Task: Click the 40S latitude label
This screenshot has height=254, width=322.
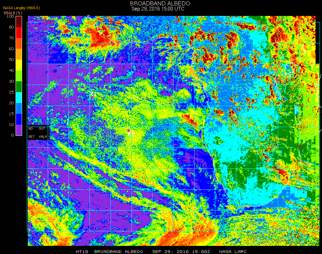Action: (x=301, y=231)
